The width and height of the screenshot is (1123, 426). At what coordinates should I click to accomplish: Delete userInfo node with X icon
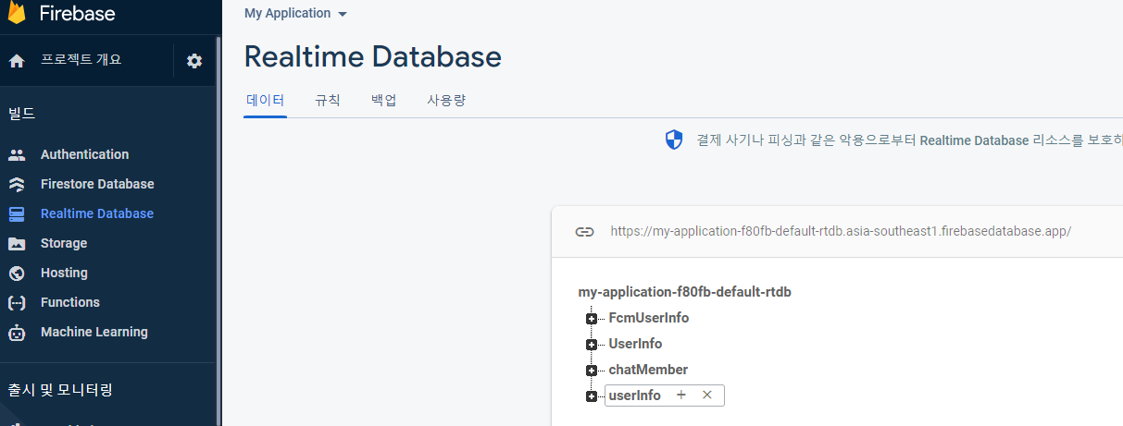(707, 396)
